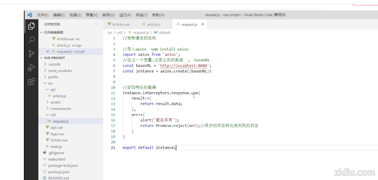Open the Extensions view icon
Screen dimensions: 378x180
tap(31, 82)
